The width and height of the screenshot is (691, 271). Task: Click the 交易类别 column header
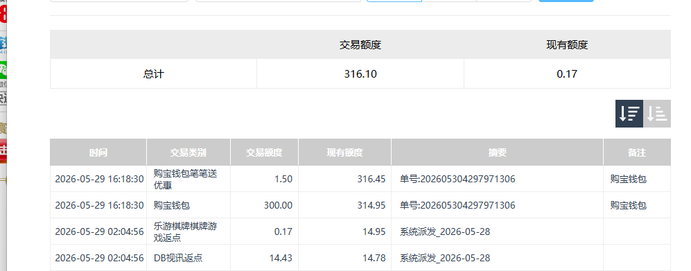pos(189,152)
